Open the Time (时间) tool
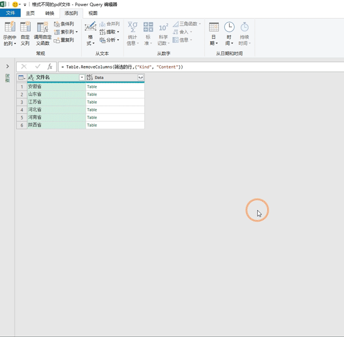 coord(229,33)
